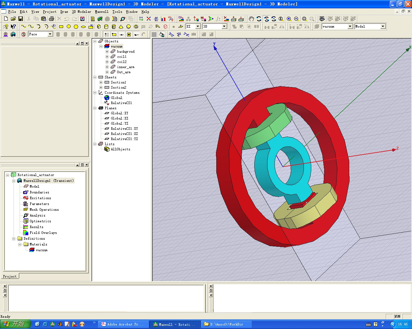Click the Open file folder icon

(x=13, y=19)
